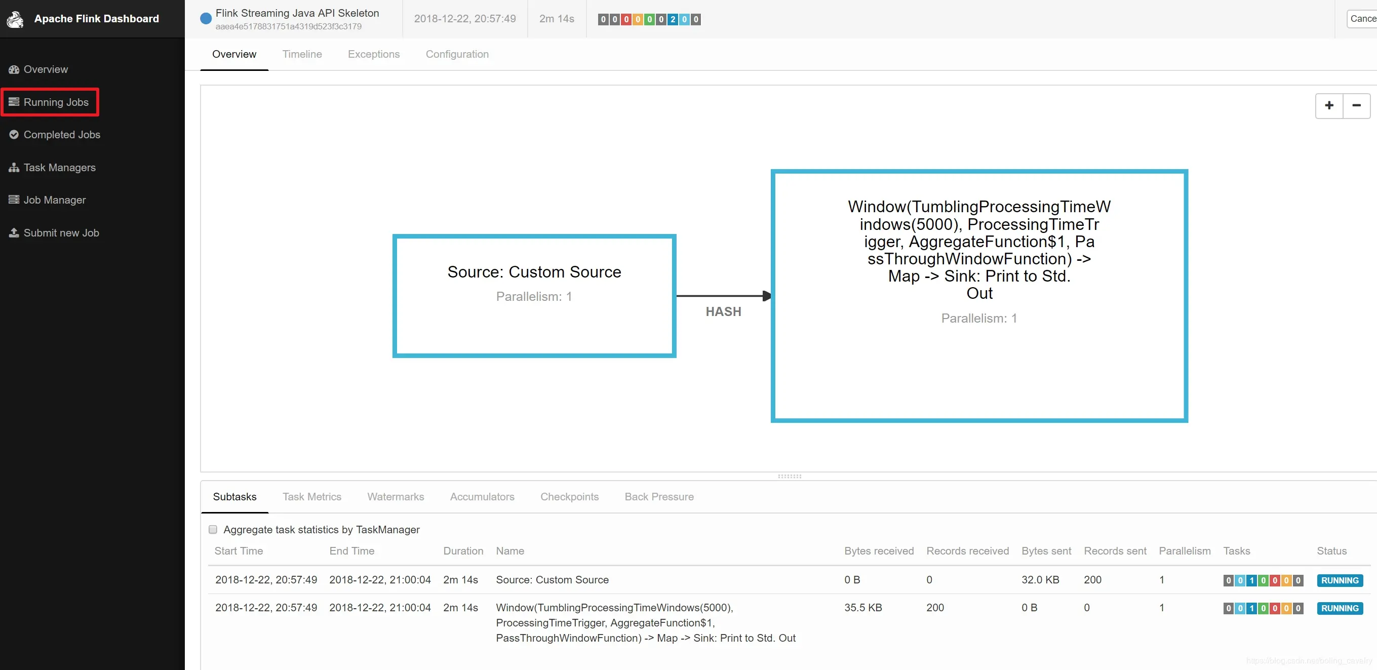1377x670 pixels.
Task: Select the Source: Custom Source graph node
Action: tap(533, 296)
